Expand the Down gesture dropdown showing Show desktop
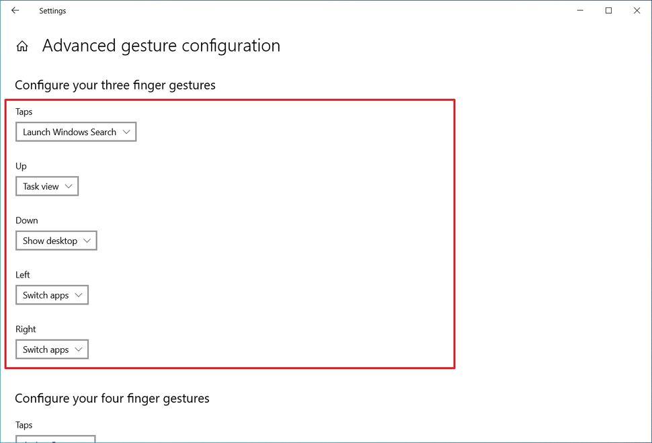The image size is (652, 443). (x=56, y=240)
